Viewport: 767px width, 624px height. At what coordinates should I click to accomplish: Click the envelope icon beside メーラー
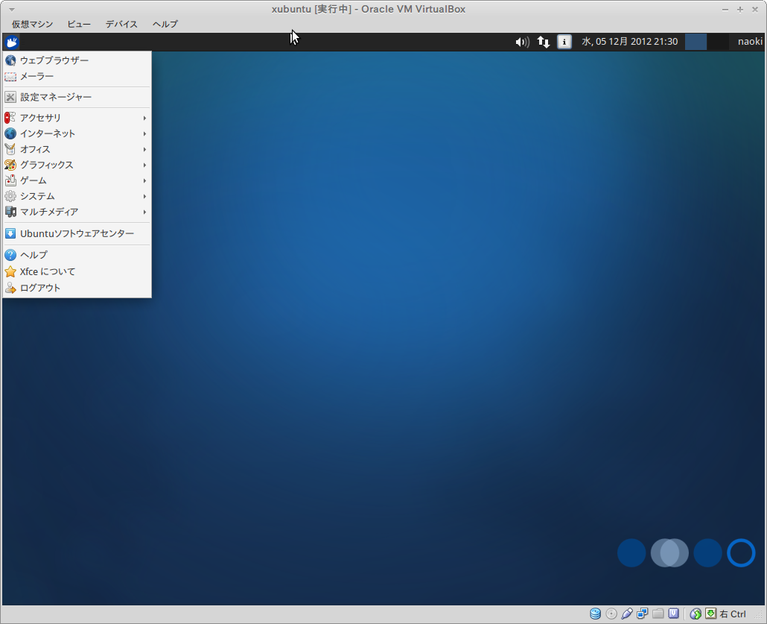pyautogui.click(x=10, y=76)
